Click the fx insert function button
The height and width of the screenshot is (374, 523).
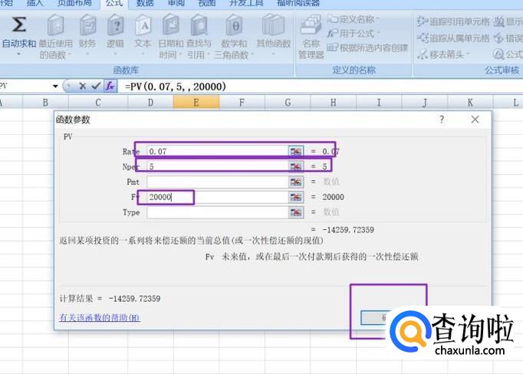110,87
